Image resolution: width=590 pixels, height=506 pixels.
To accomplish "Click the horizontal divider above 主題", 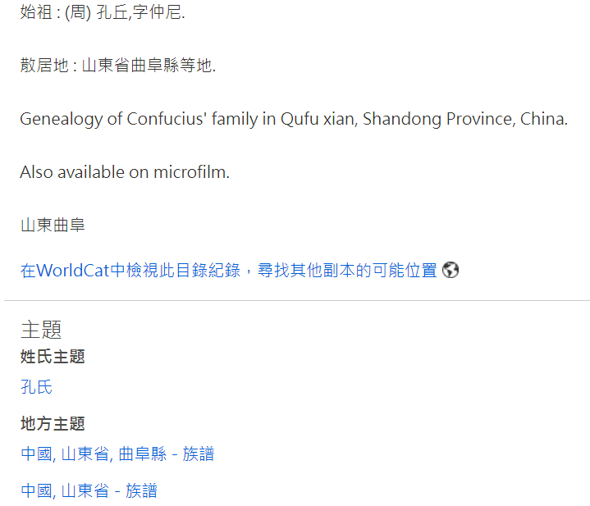I will [x=297, y=300].
